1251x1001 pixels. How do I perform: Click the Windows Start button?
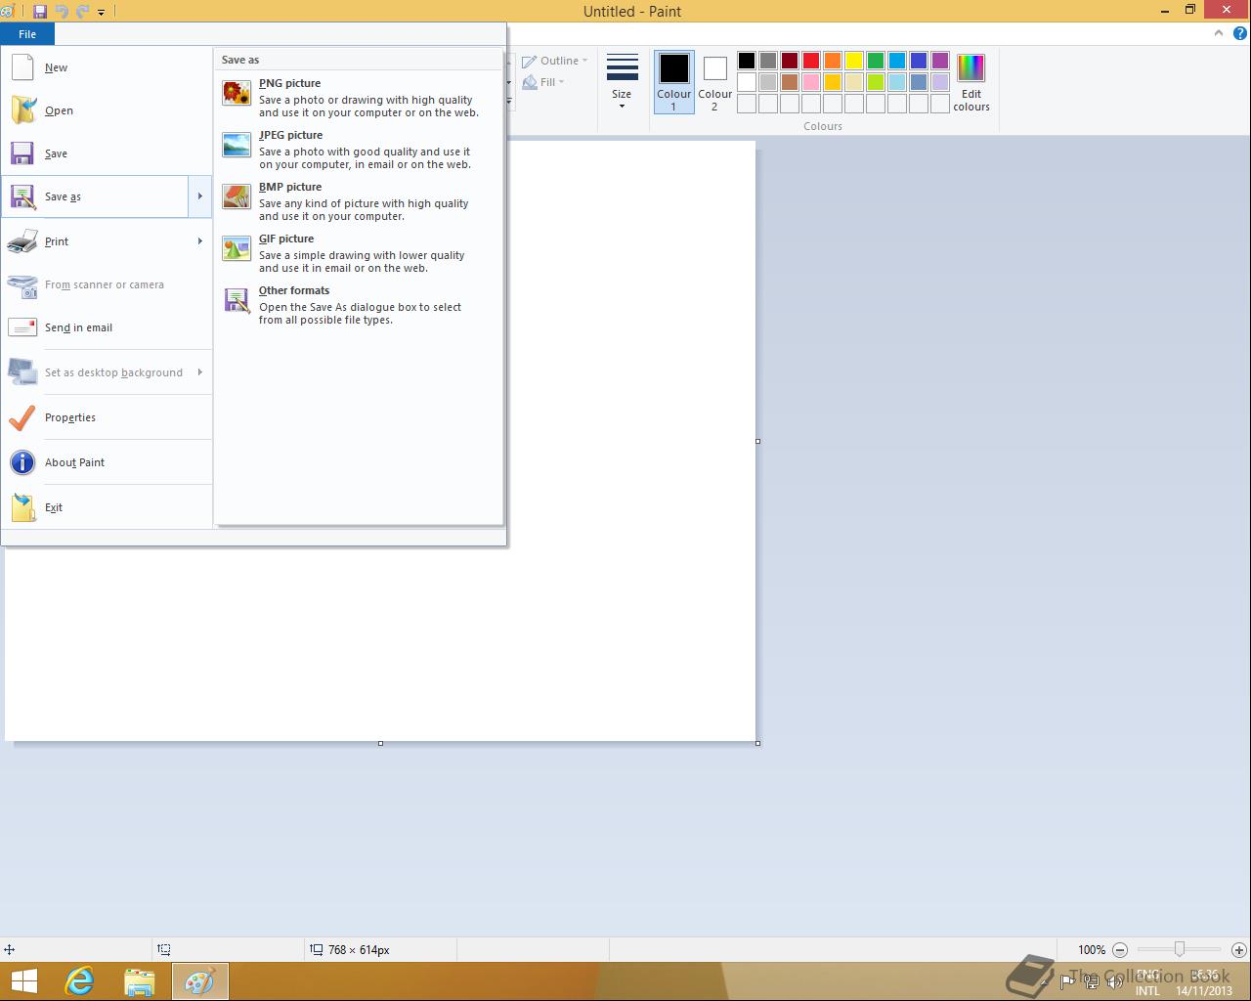tap(23, 981)
